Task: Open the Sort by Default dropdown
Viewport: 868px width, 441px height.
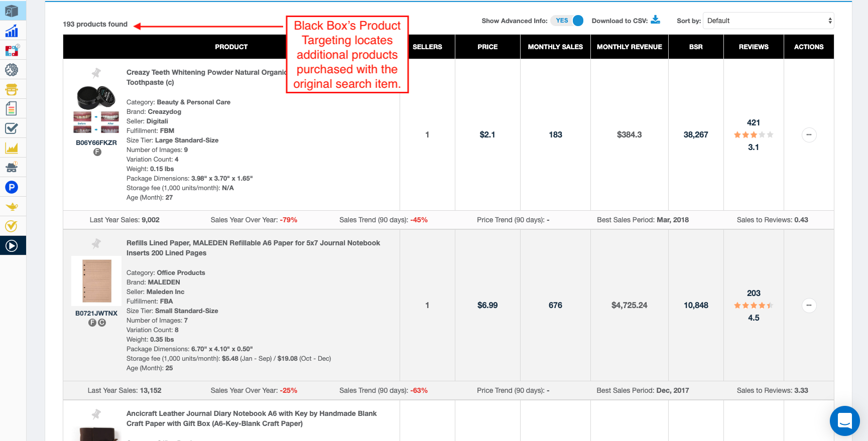Action: coord(768,21)
